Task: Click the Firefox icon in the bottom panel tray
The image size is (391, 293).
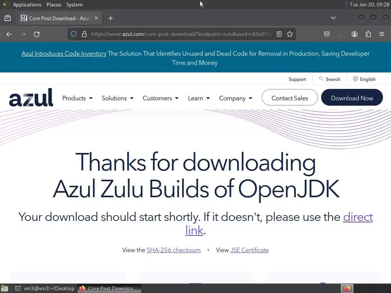Action: [347, 288]
